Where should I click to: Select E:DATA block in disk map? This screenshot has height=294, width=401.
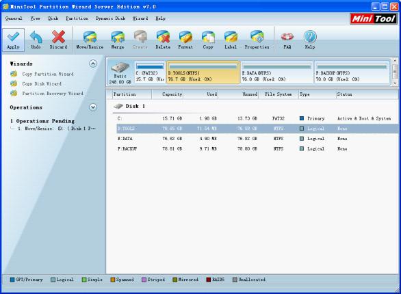[277, 72]
